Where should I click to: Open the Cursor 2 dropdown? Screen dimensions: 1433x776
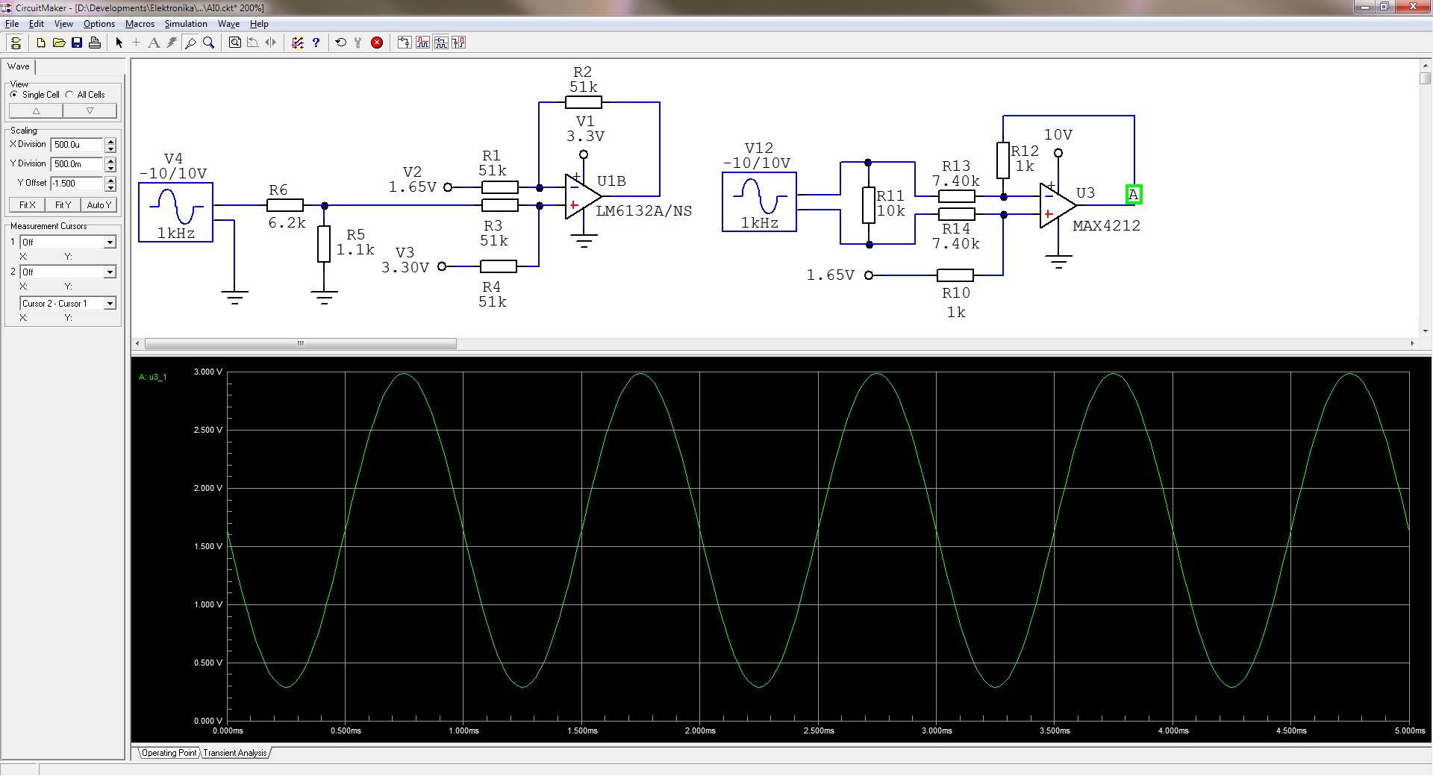click(110, 272)
